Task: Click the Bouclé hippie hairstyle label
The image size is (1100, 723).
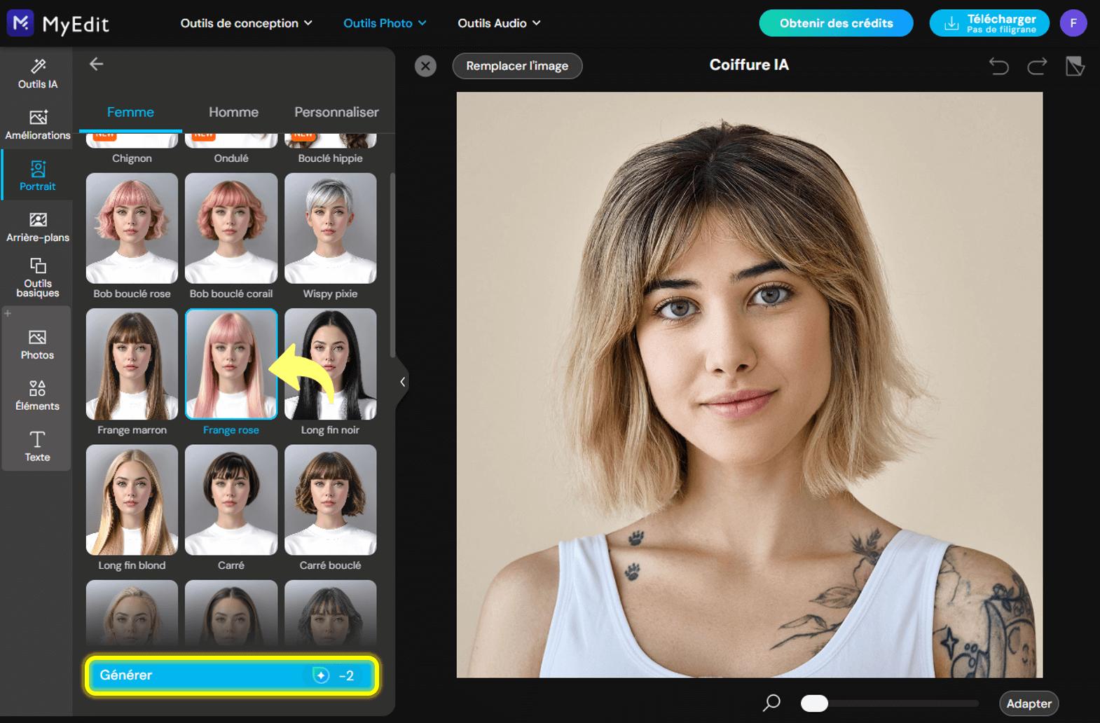Action: point(330,158)
